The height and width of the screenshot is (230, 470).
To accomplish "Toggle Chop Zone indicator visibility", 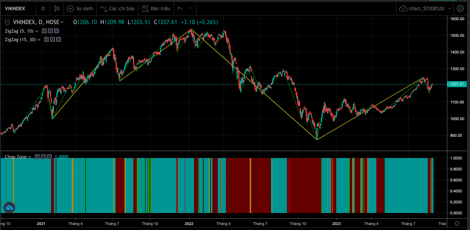I will (x=38, y=157).
